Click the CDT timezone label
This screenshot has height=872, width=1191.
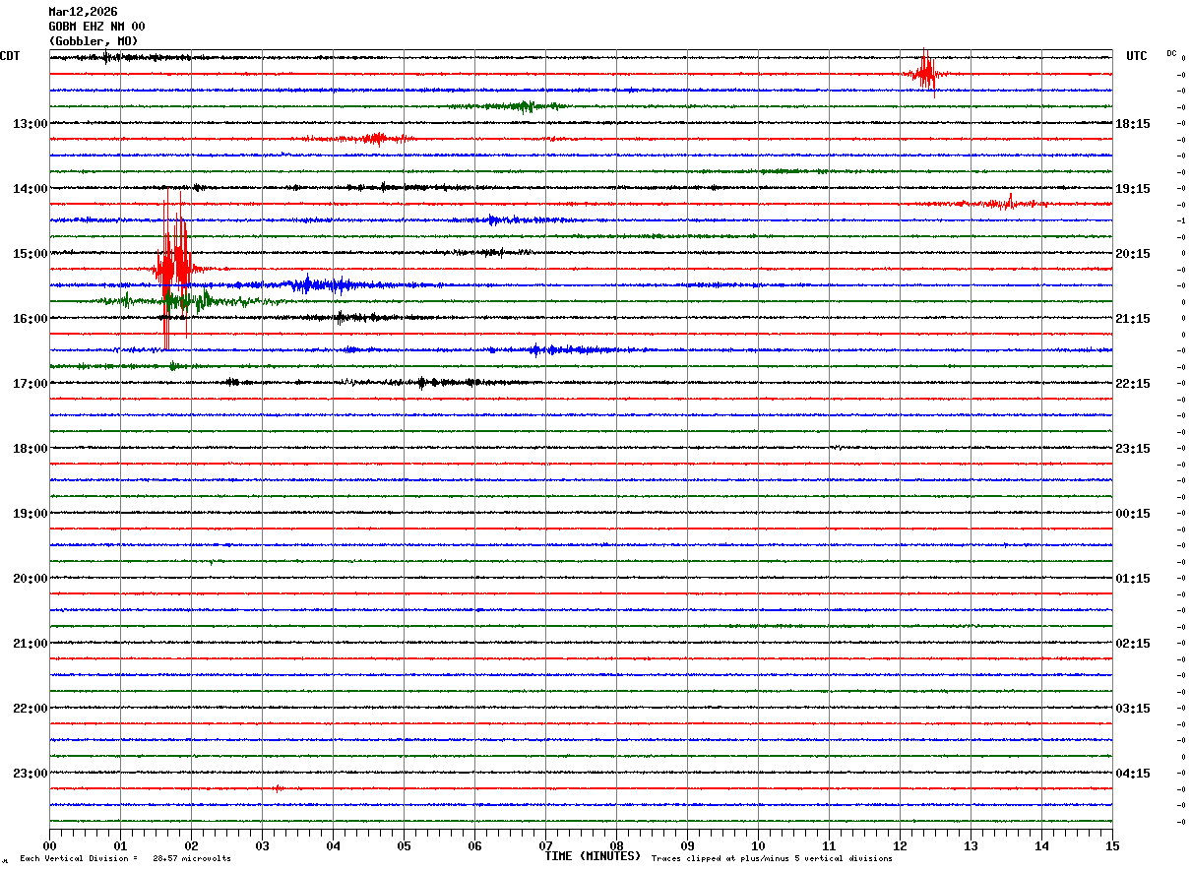(x=10, y=56)
